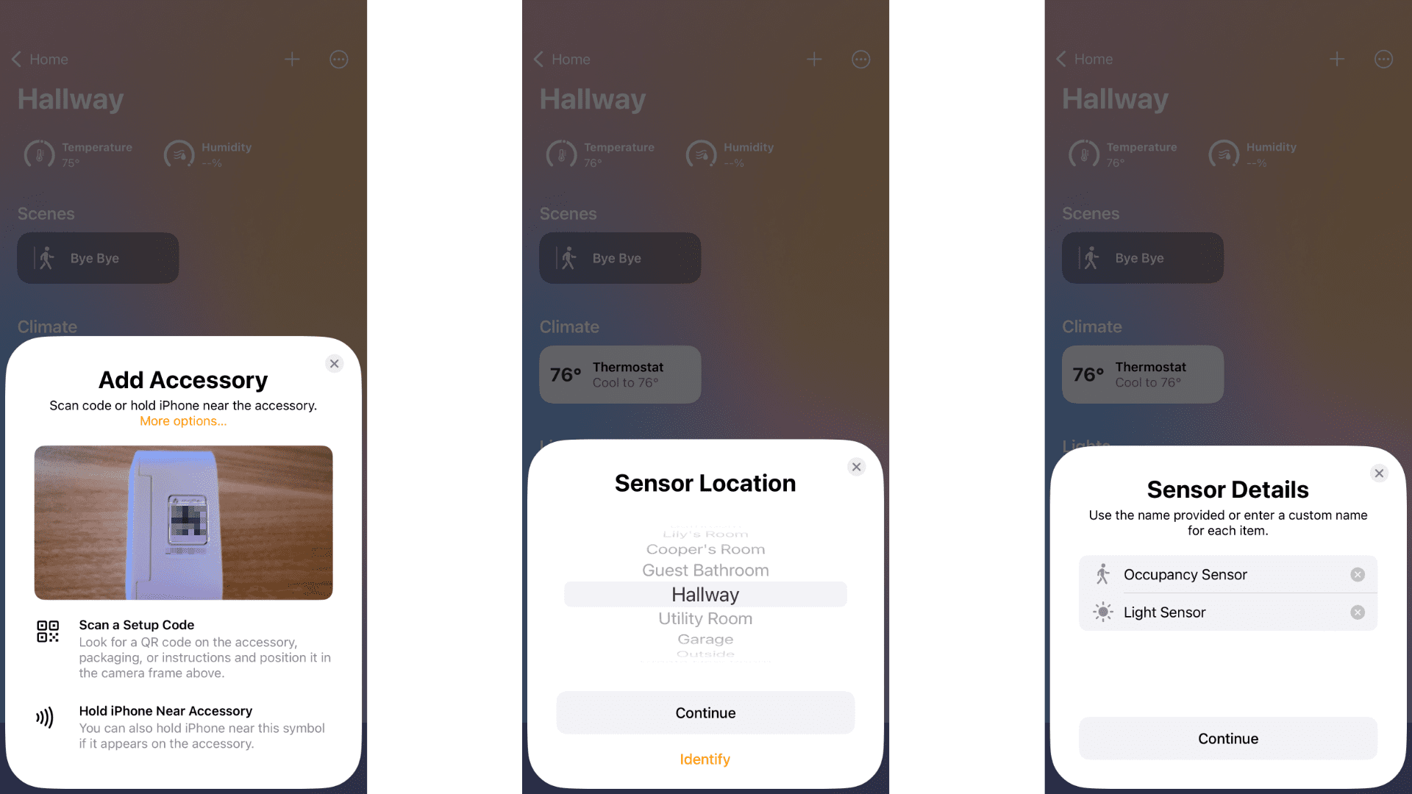This screenshot has width=1412, height=794.
Task: Remove the Light Sensor item
Action: [1360, 612]
